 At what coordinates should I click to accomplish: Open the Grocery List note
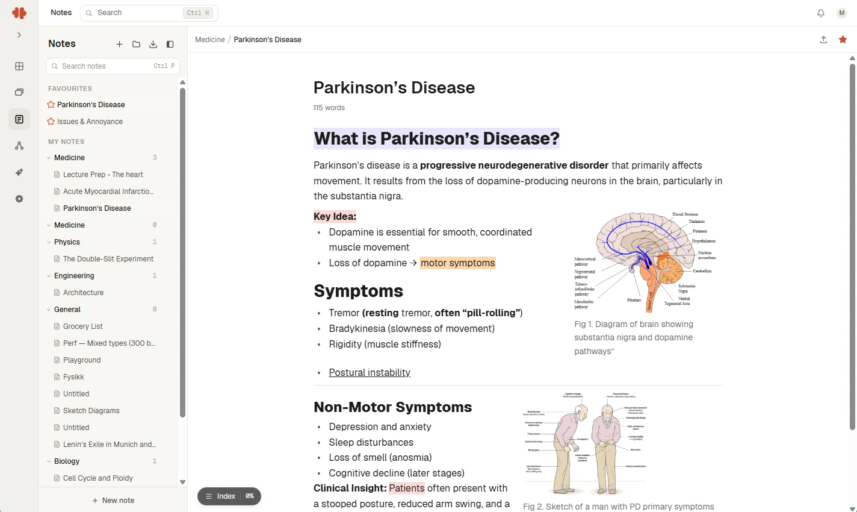pos(83,326)
